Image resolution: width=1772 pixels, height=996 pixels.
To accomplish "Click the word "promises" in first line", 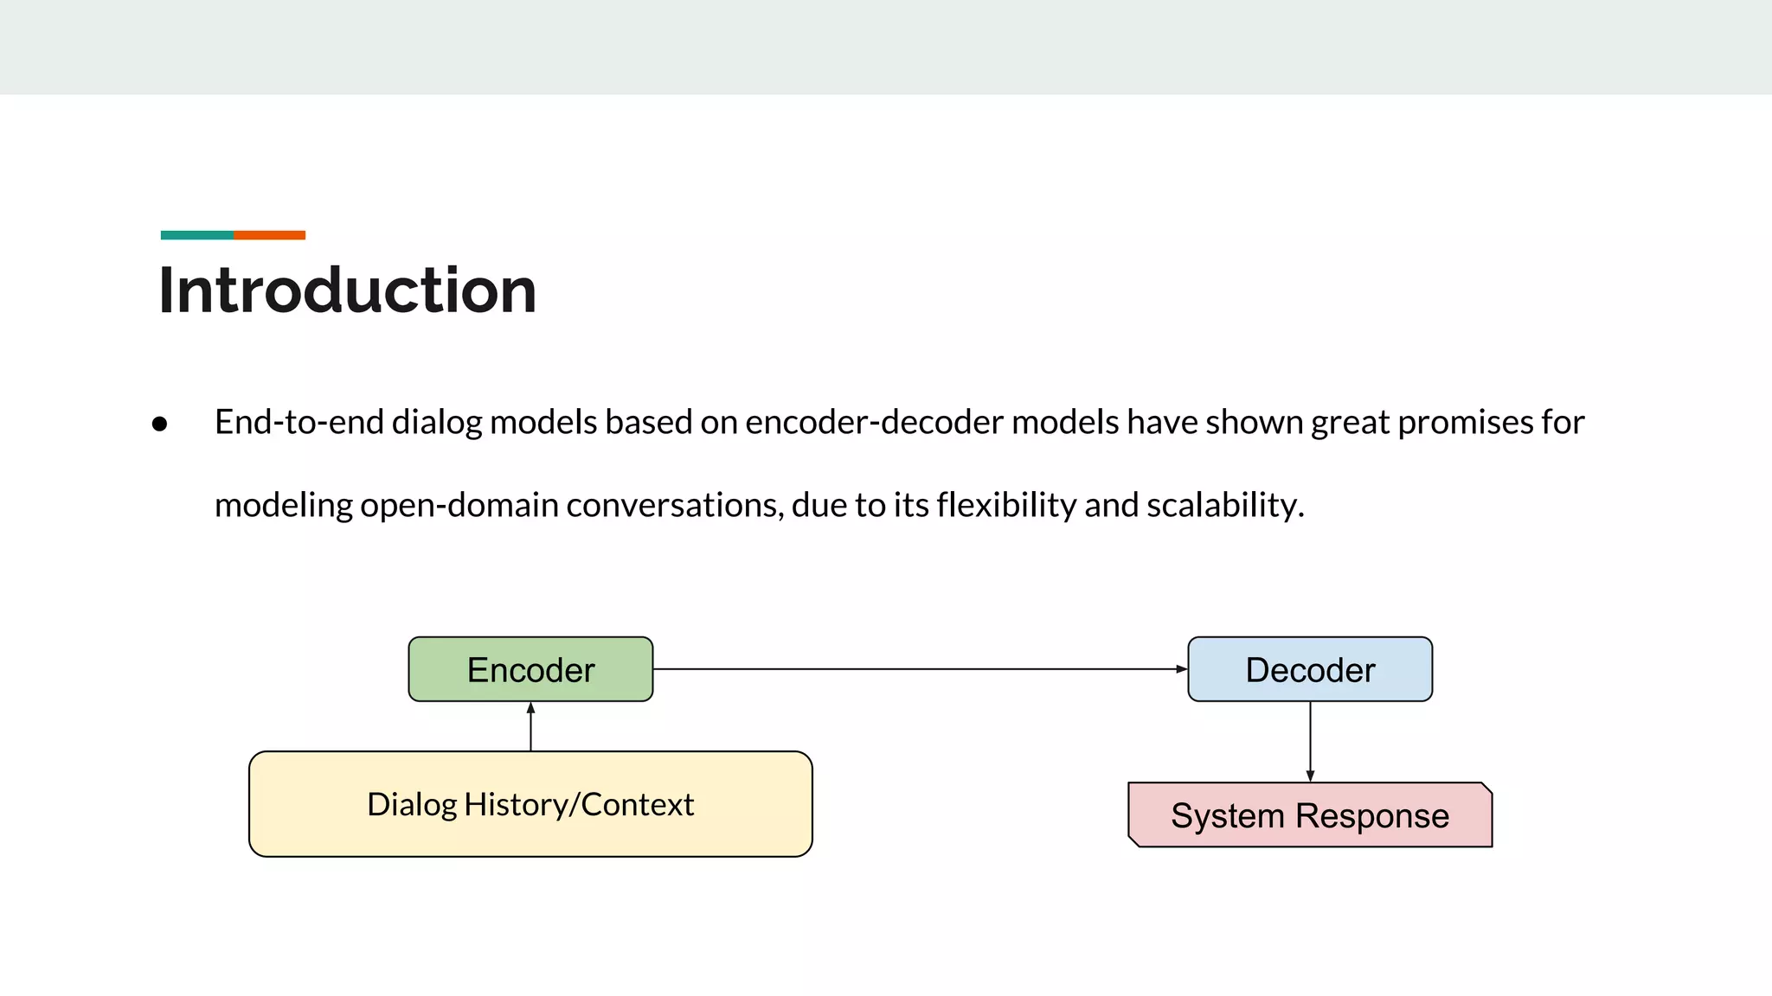I will [1464, 423].
